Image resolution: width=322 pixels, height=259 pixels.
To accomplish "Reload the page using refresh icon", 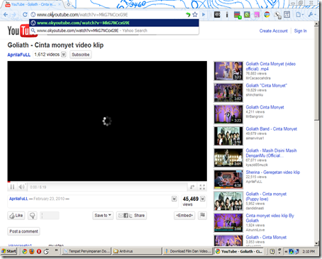I will click(x=25, y=15).
